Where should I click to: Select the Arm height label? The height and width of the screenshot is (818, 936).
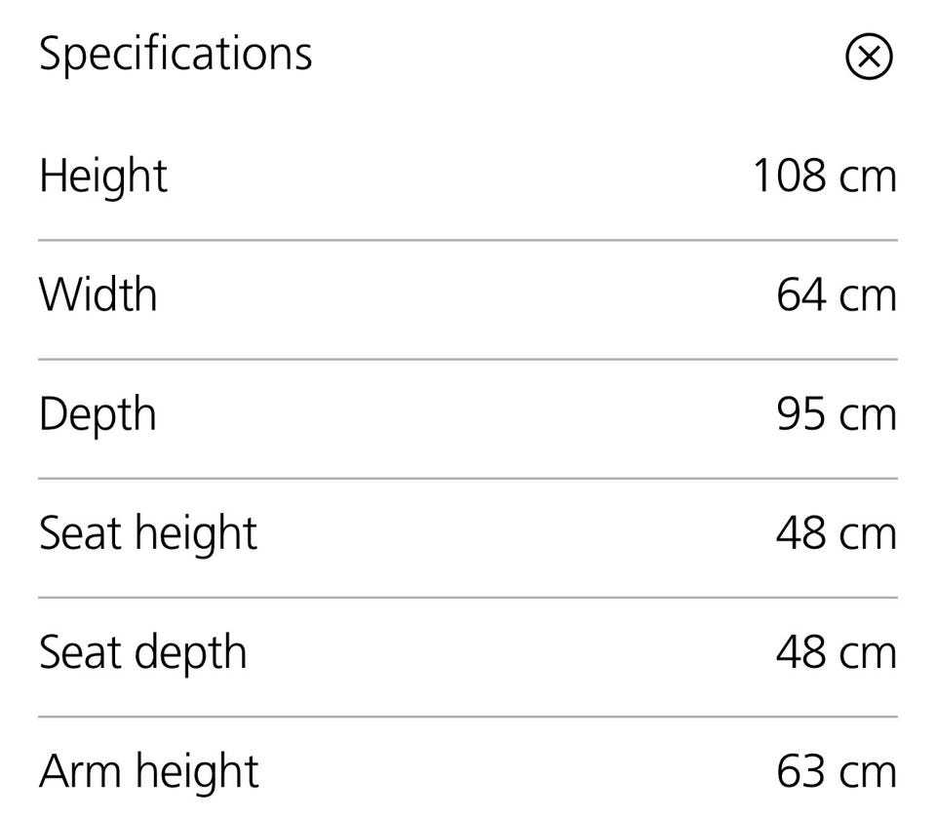click(148, 772)
